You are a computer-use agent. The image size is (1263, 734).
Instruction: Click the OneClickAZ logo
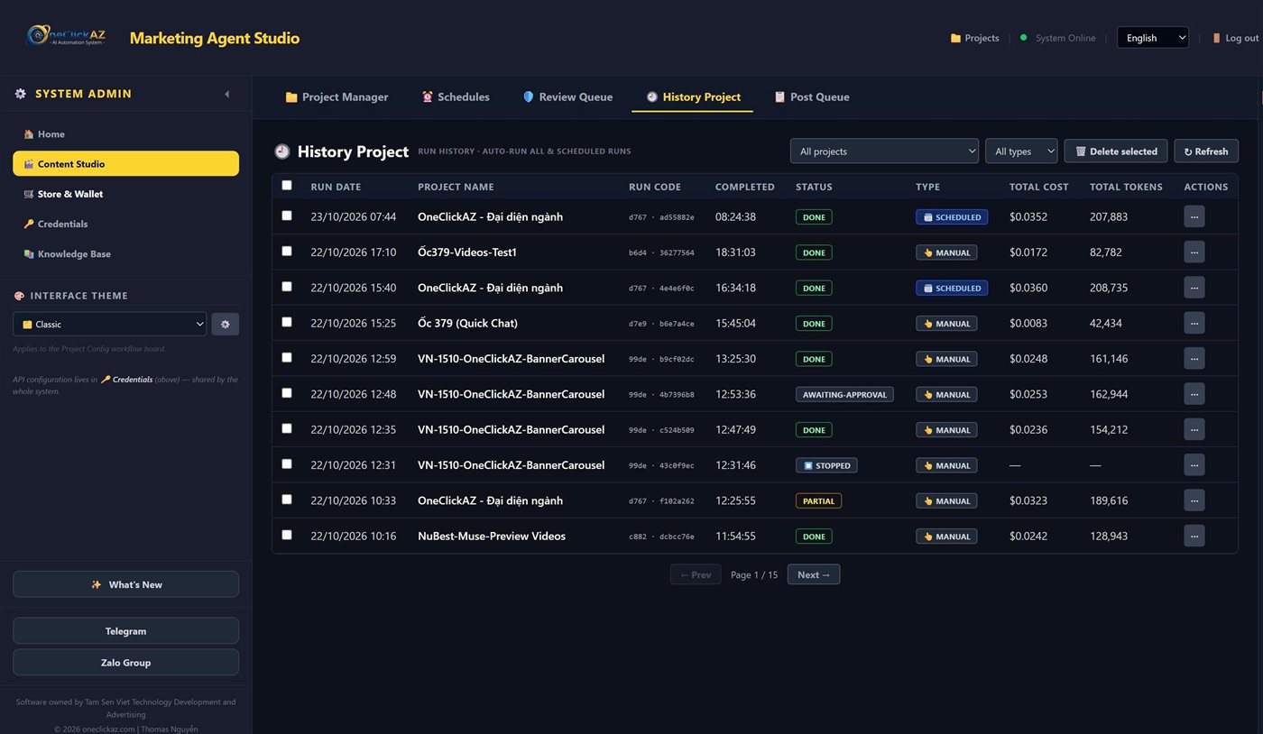(67, 37)
